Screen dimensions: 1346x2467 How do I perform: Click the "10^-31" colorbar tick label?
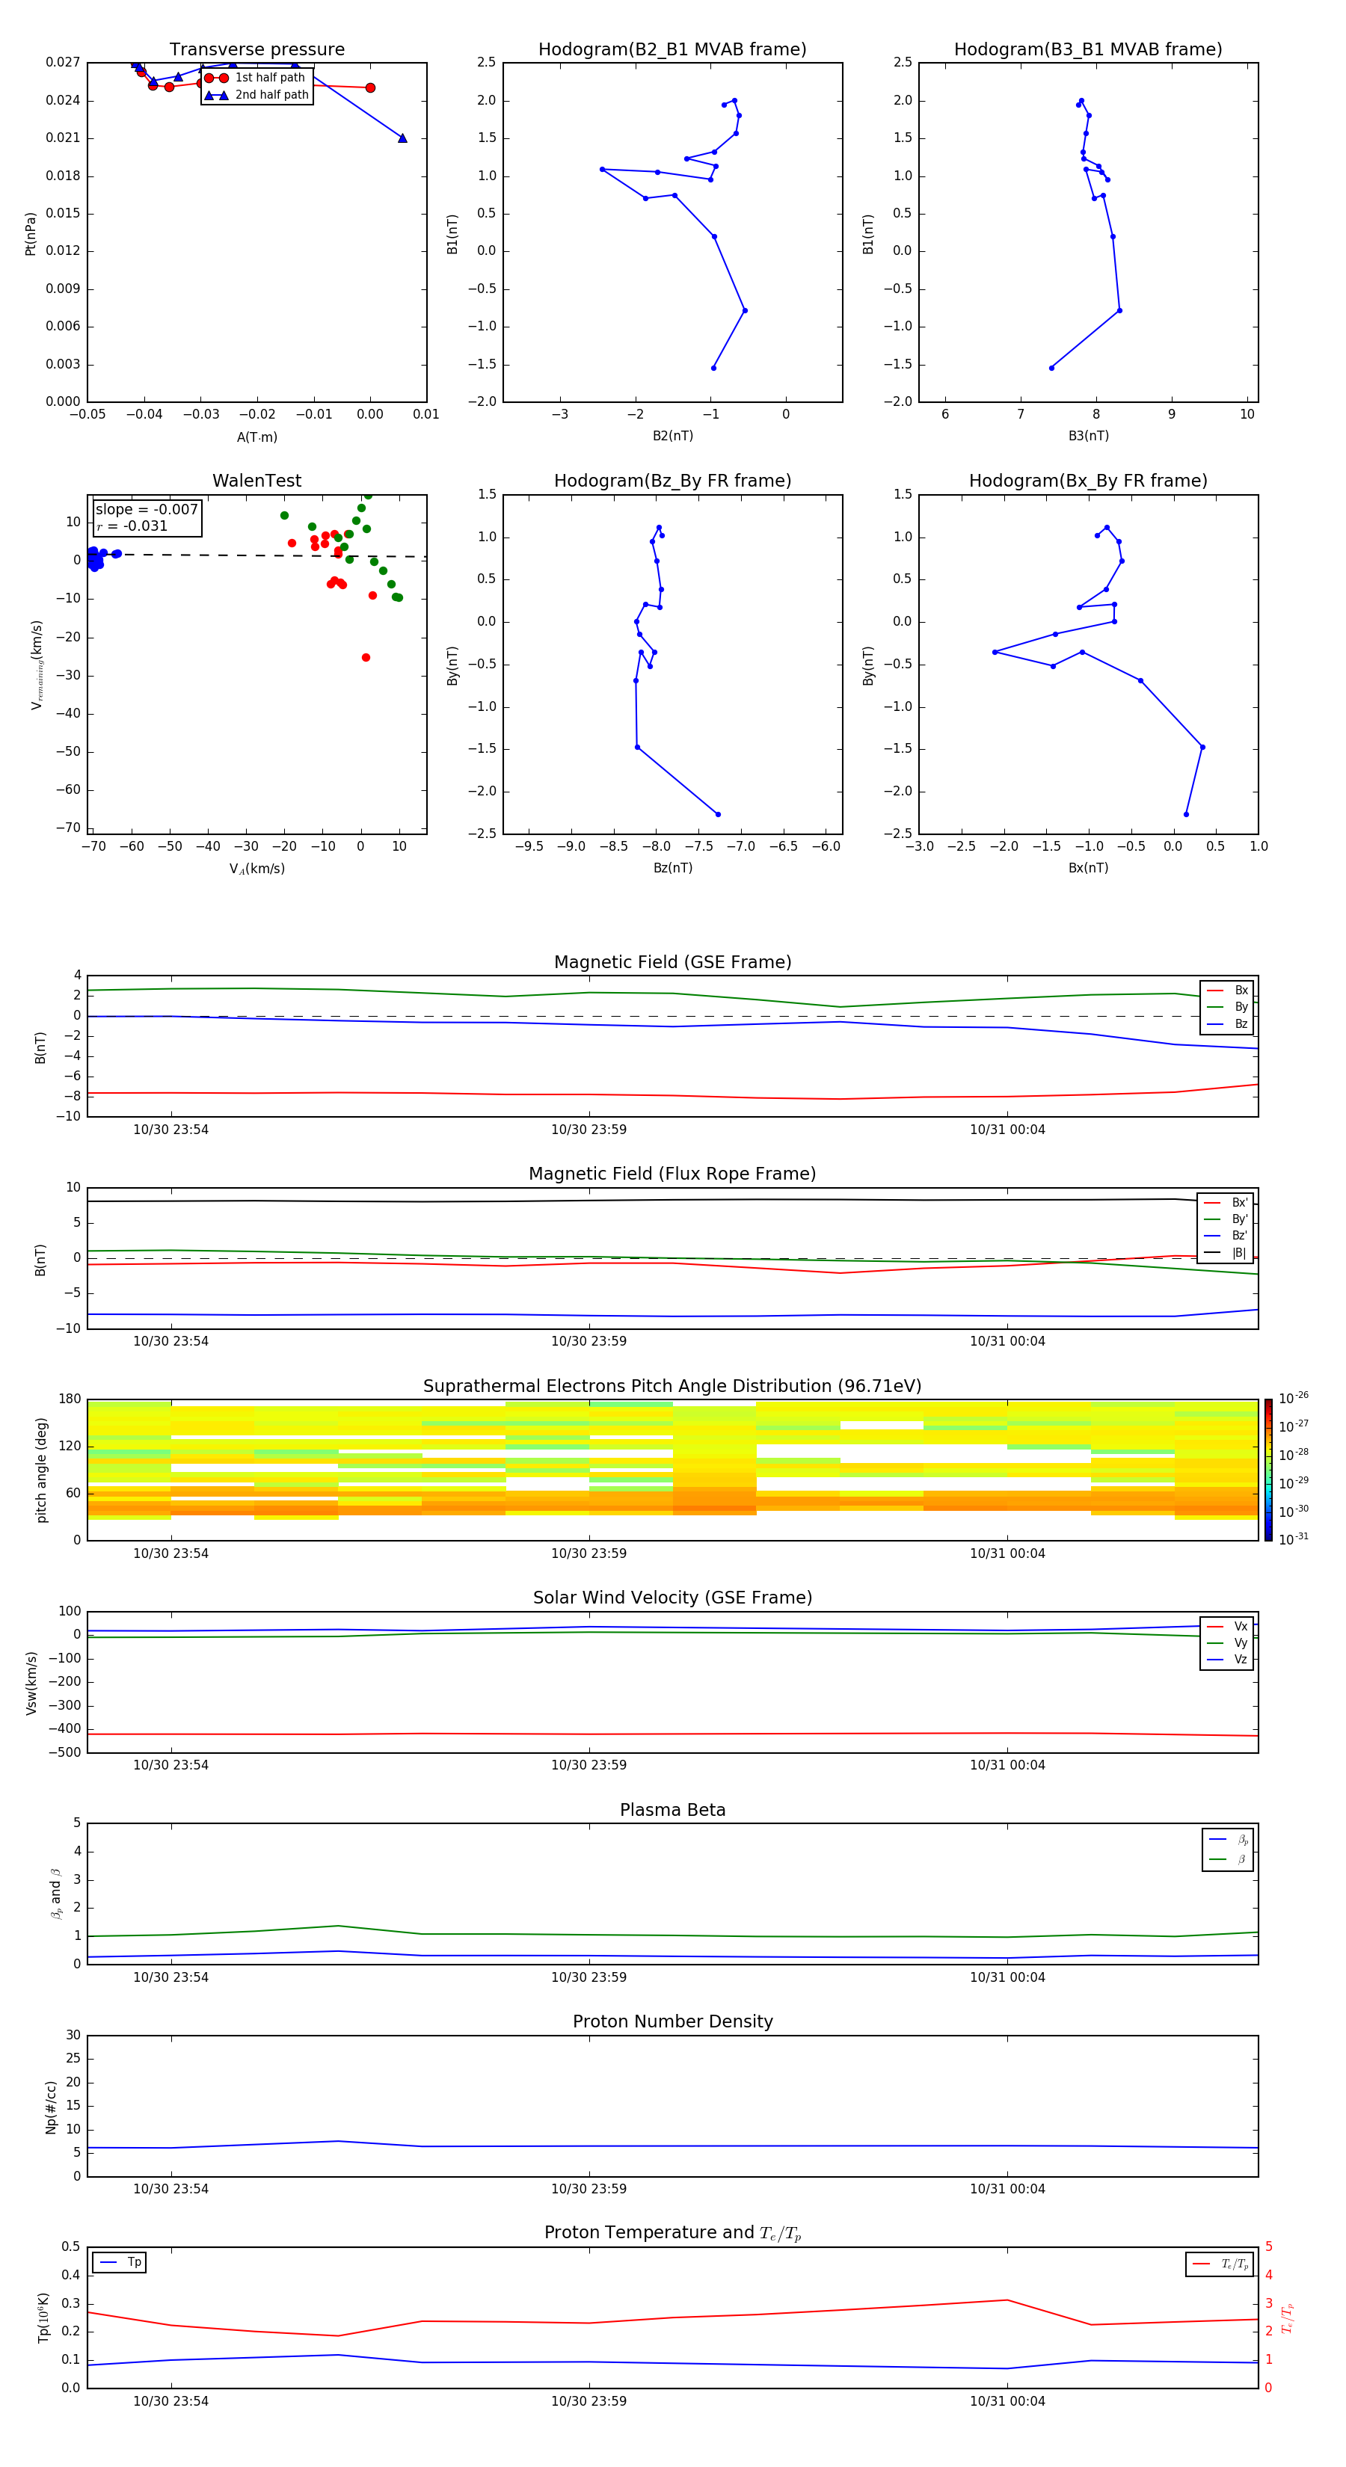coord(1294,1539)
